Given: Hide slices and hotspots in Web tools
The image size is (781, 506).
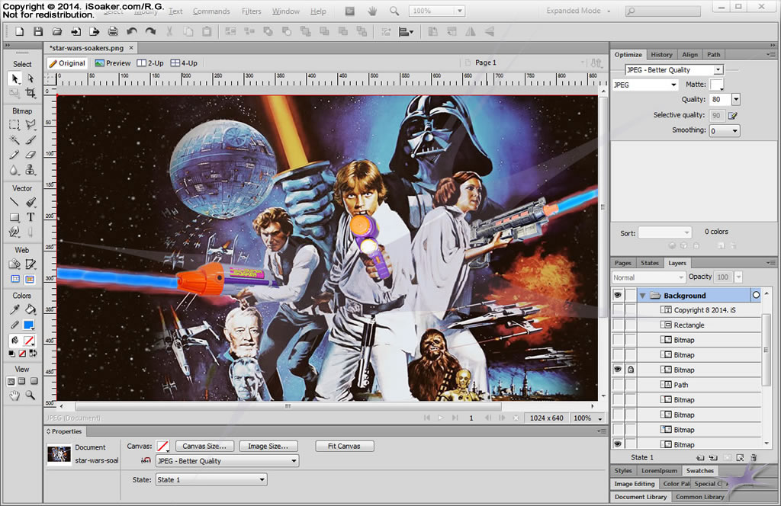Looking at the screenshot, I should pos(15,279).
